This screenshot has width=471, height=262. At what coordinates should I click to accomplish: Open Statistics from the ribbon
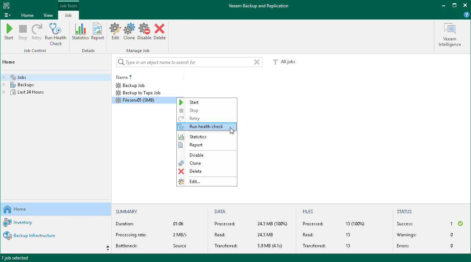[80, 32]
